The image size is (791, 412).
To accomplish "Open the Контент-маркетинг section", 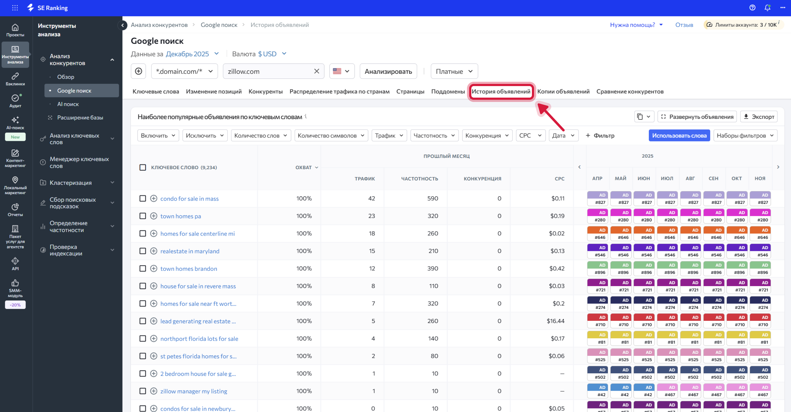I will coord(15,158).
